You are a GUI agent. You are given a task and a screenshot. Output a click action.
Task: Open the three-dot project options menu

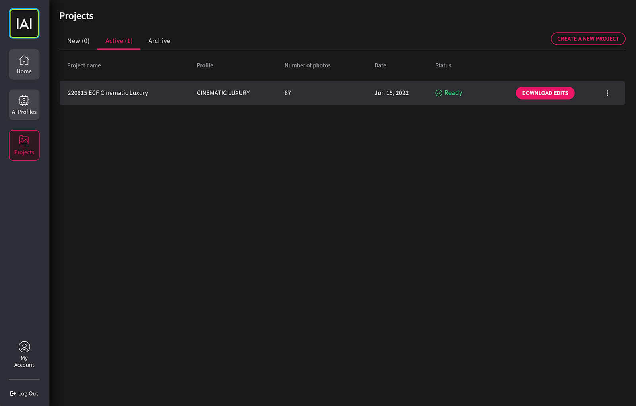[607, 93]
